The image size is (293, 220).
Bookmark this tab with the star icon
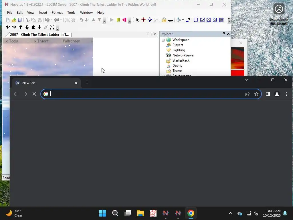(x=256, y=94)
